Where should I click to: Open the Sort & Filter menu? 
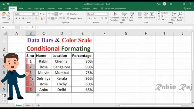click(174, 16)
